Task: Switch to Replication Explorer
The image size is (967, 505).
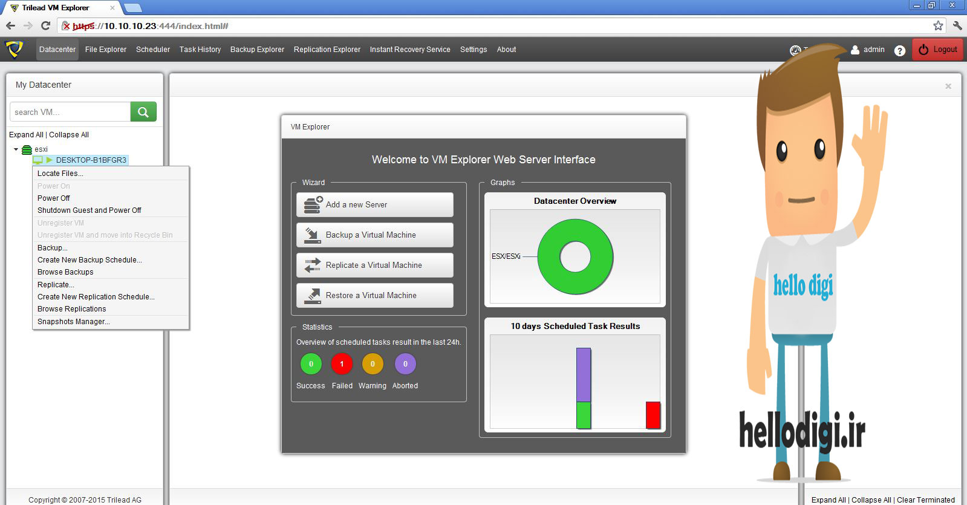Action: [x=327, y=50]
